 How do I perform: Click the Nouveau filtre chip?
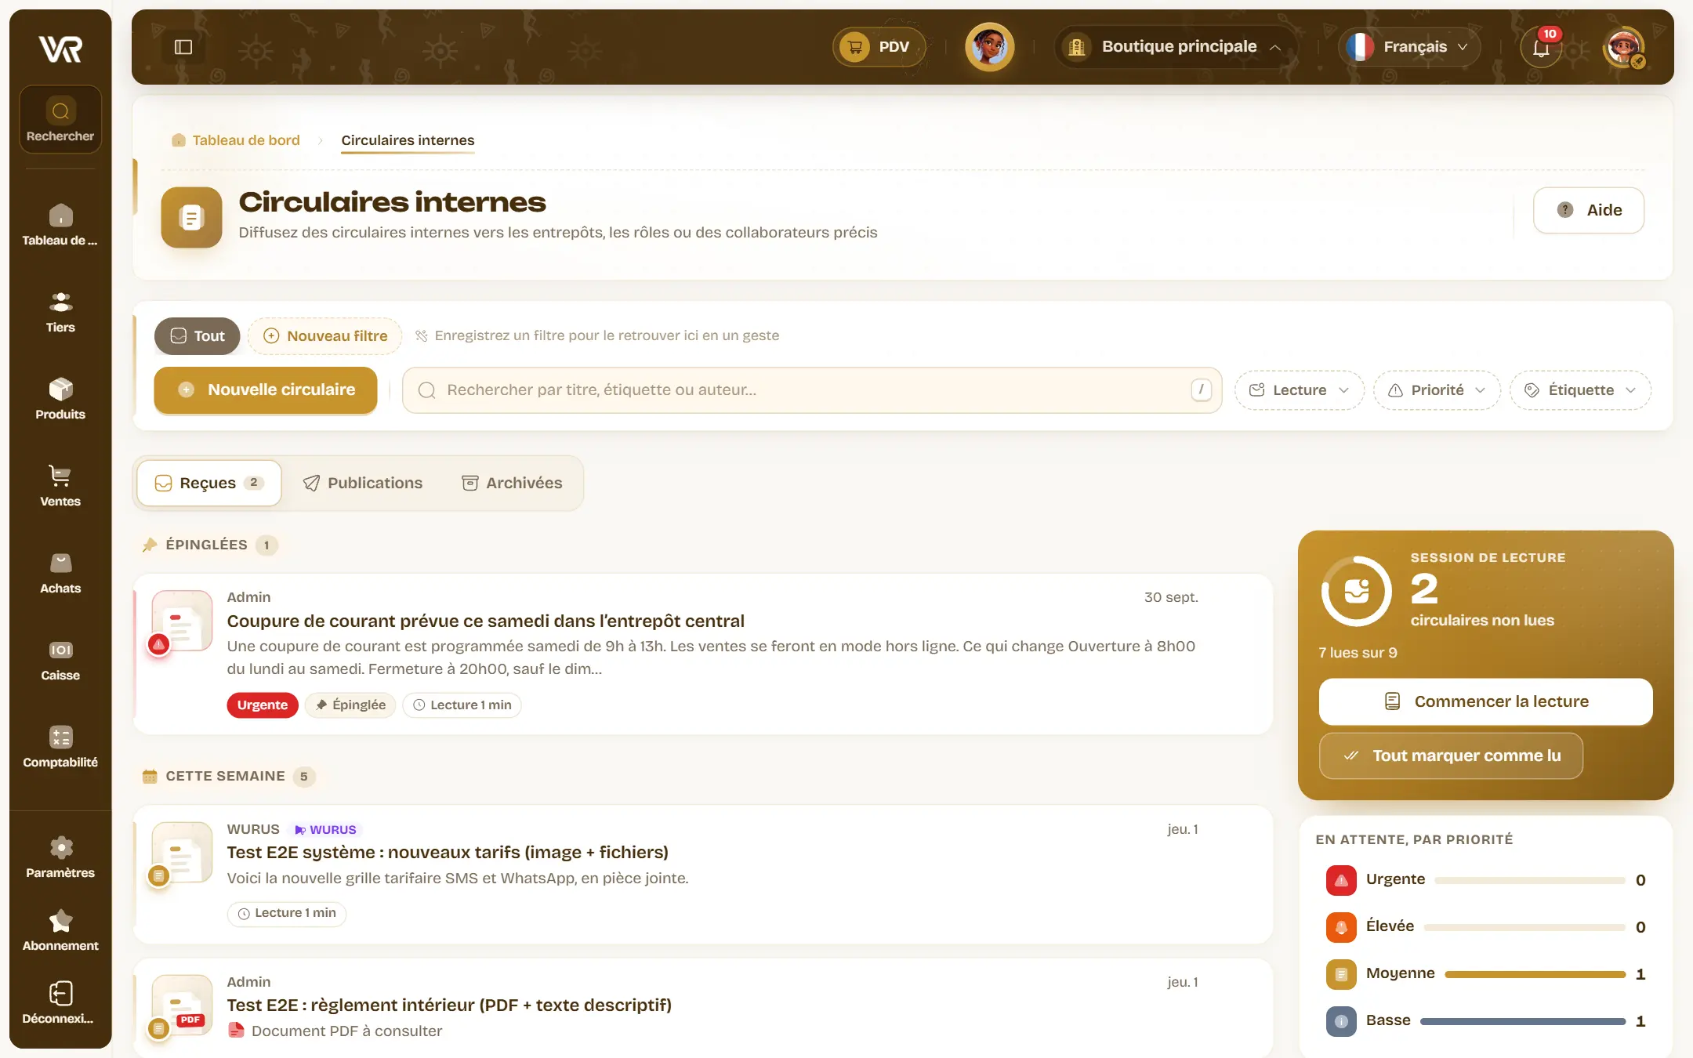coord(325,336)
